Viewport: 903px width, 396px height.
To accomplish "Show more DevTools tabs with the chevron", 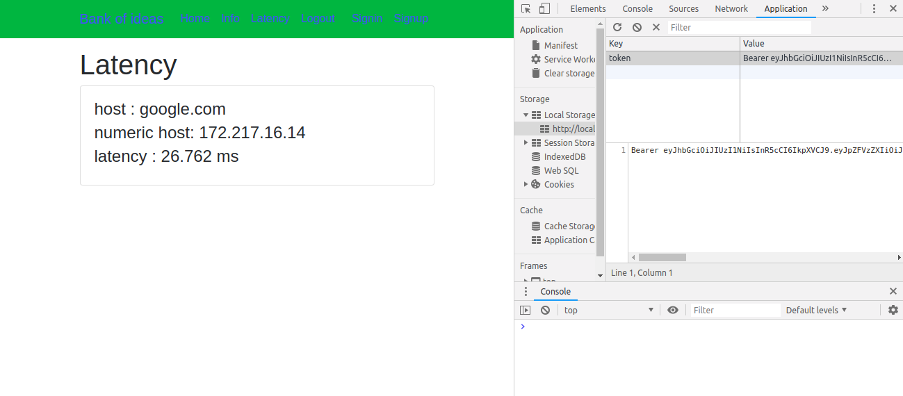I will 825,8.
